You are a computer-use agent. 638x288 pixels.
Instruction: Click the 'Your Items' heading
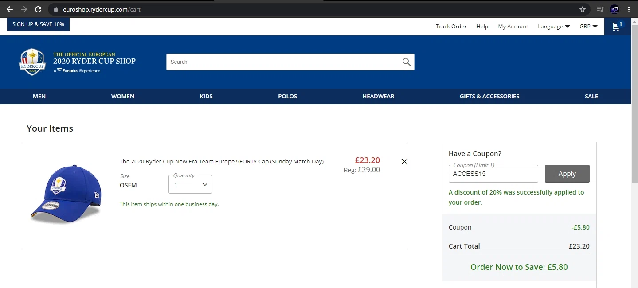[50, 128]
